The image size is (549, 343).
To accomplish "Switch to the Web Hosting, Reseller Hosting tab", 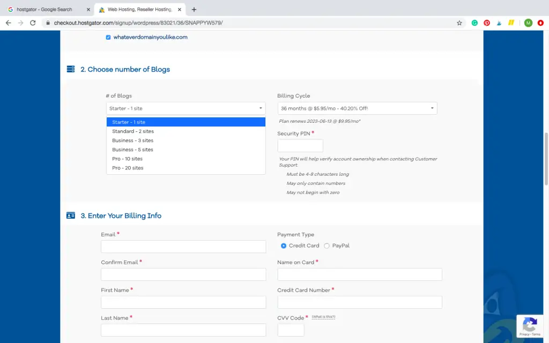I will coord(140,10).
